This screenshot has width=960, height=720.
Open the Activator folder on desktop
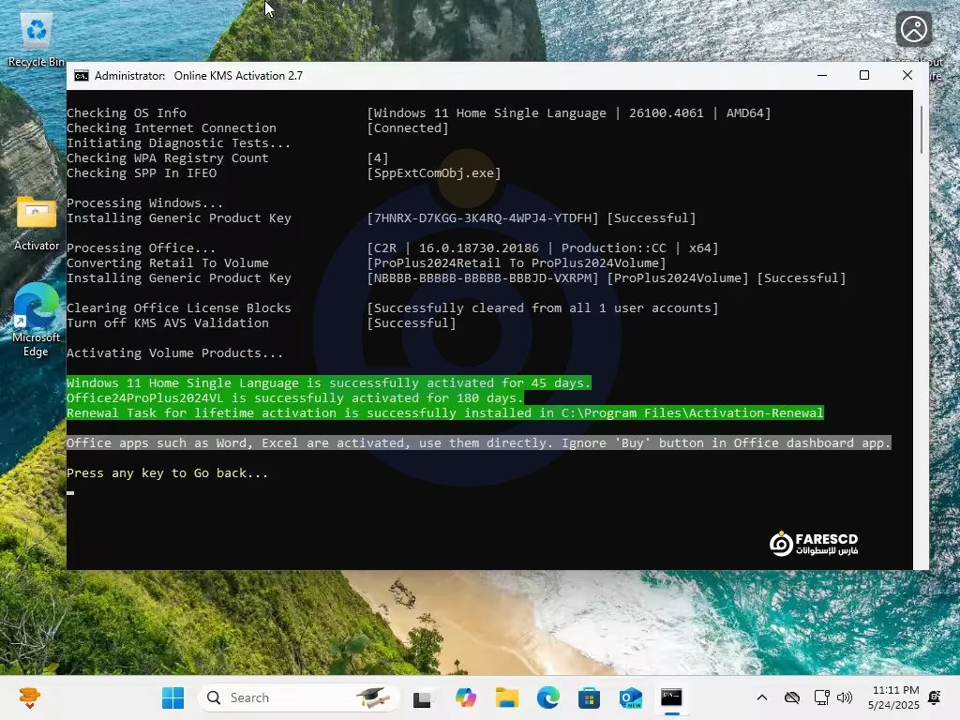click(37, 222)
